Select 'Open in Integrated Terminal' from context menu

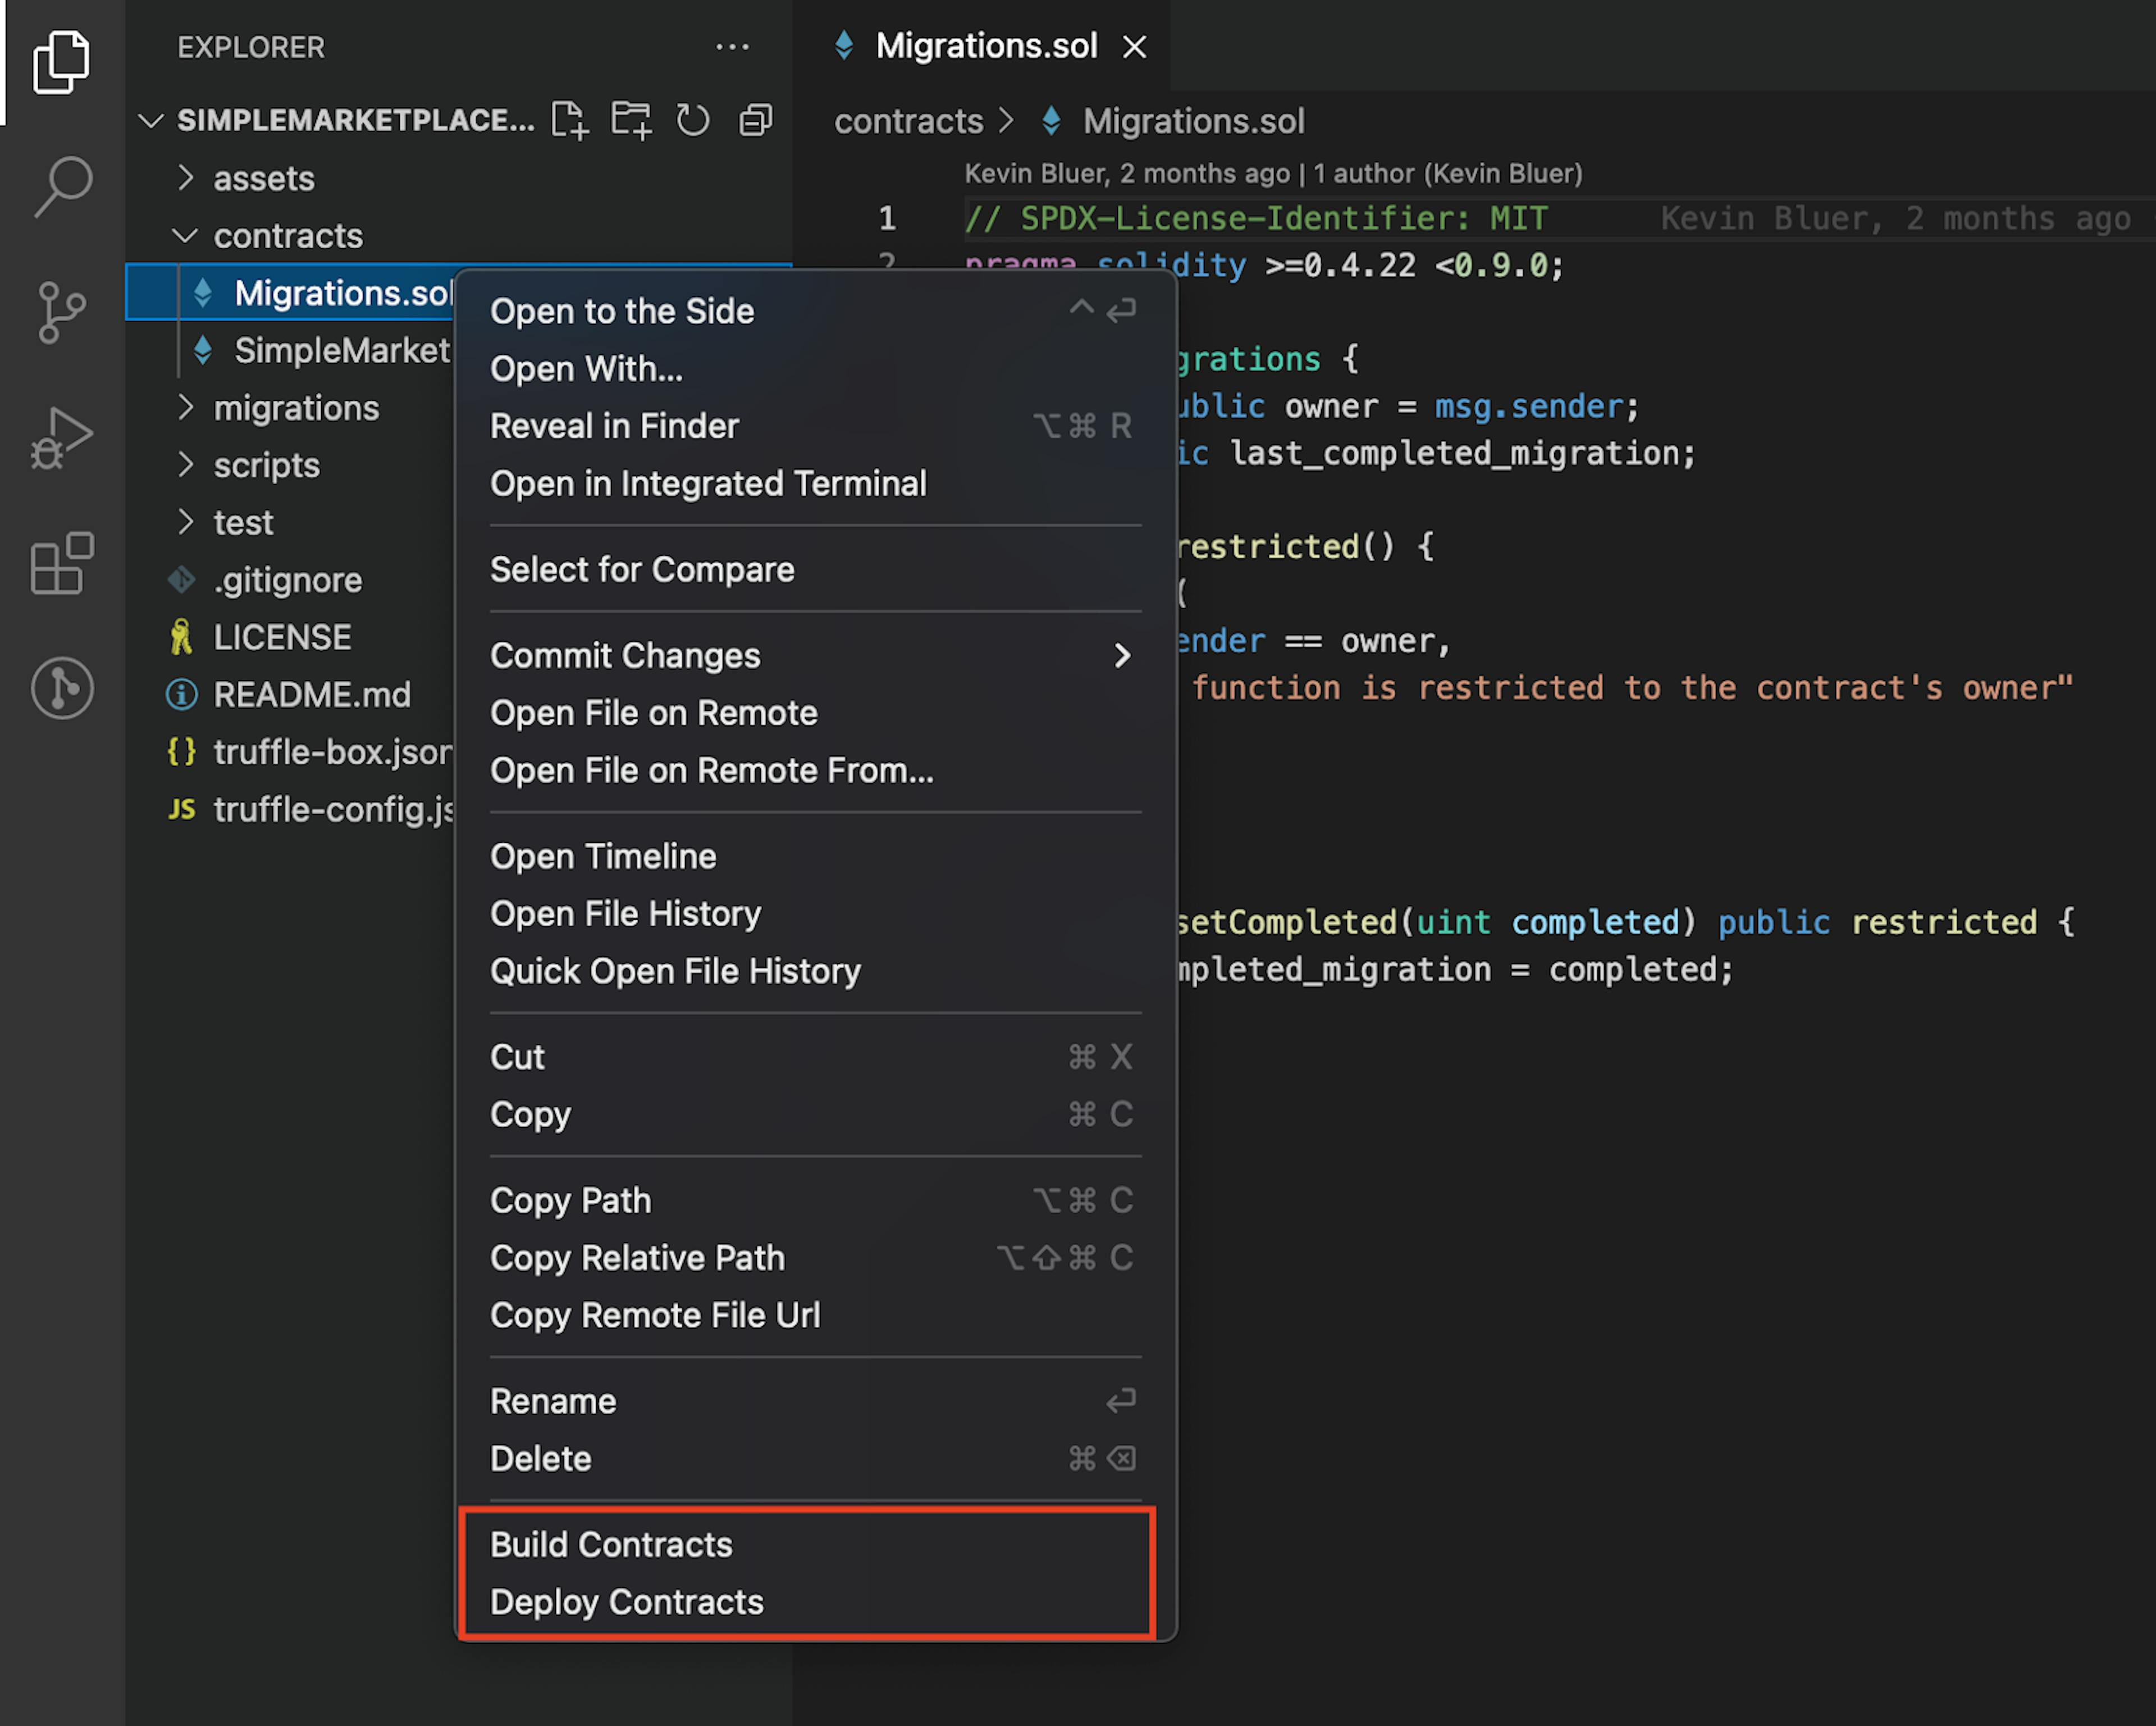click(709, 483)
